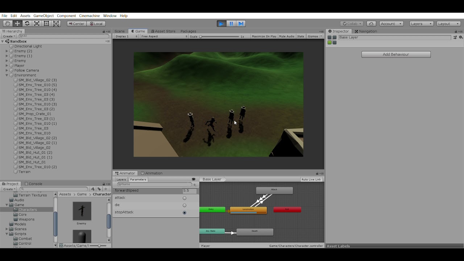
Task: Expand the Player object
Action: pyautogui.click(x=7, y=66)
